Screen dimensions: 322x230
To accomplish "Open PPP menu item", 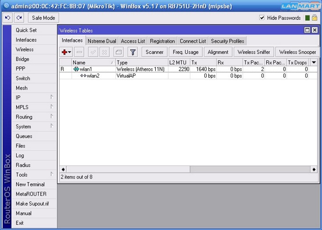I will tap(34, 69).
